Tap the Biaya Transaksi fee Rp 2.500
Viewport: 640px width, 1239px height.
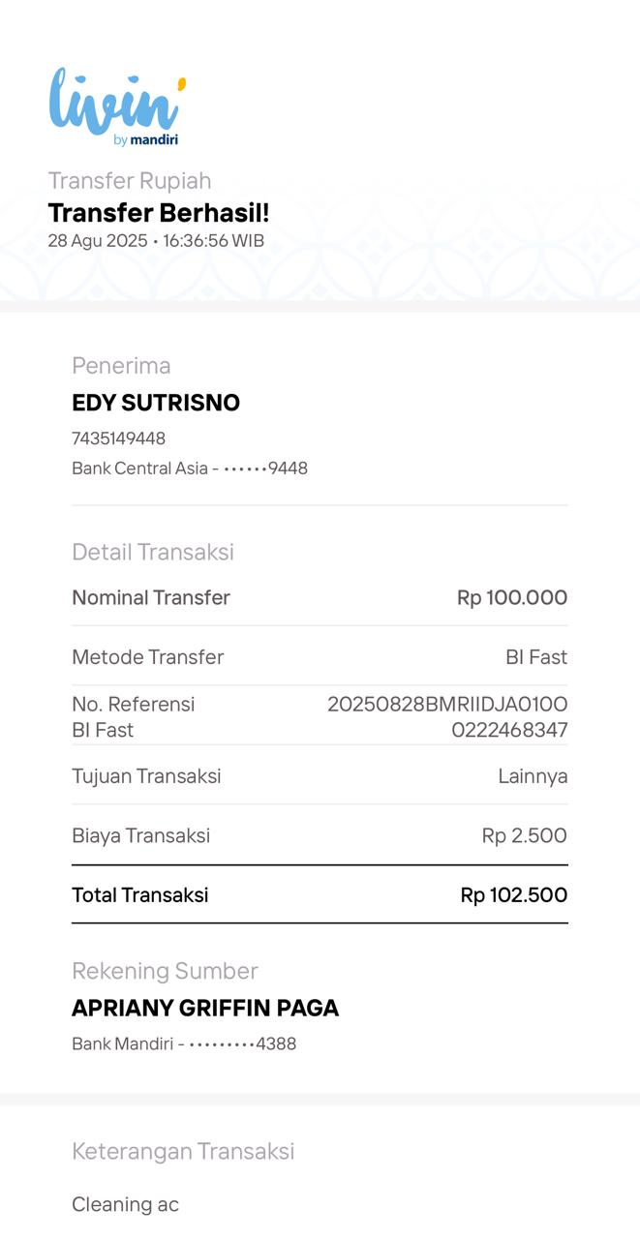(525, 835)
